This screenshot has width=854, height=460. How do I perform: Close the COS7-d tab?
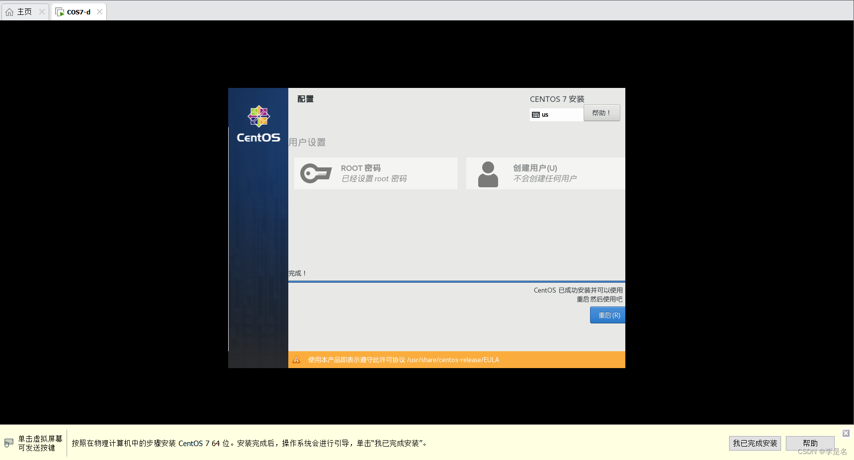99,11
